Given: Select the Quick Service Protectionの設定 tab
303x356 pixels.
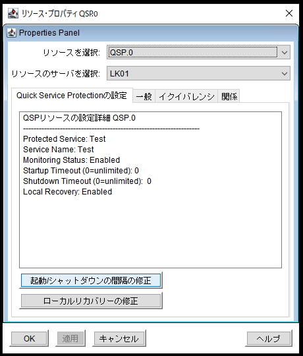Looking at the screenshot, I should (72, 96).
